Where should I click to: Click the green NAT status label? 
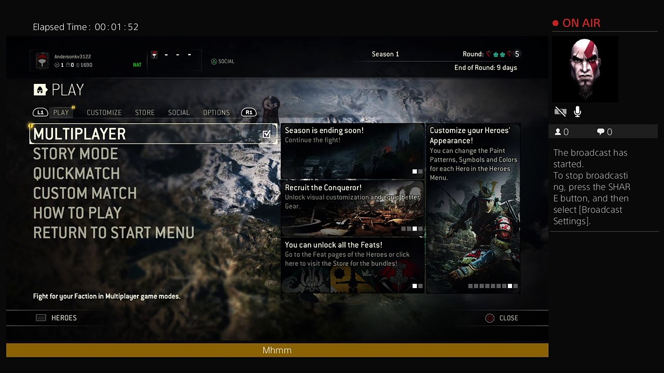137,65
